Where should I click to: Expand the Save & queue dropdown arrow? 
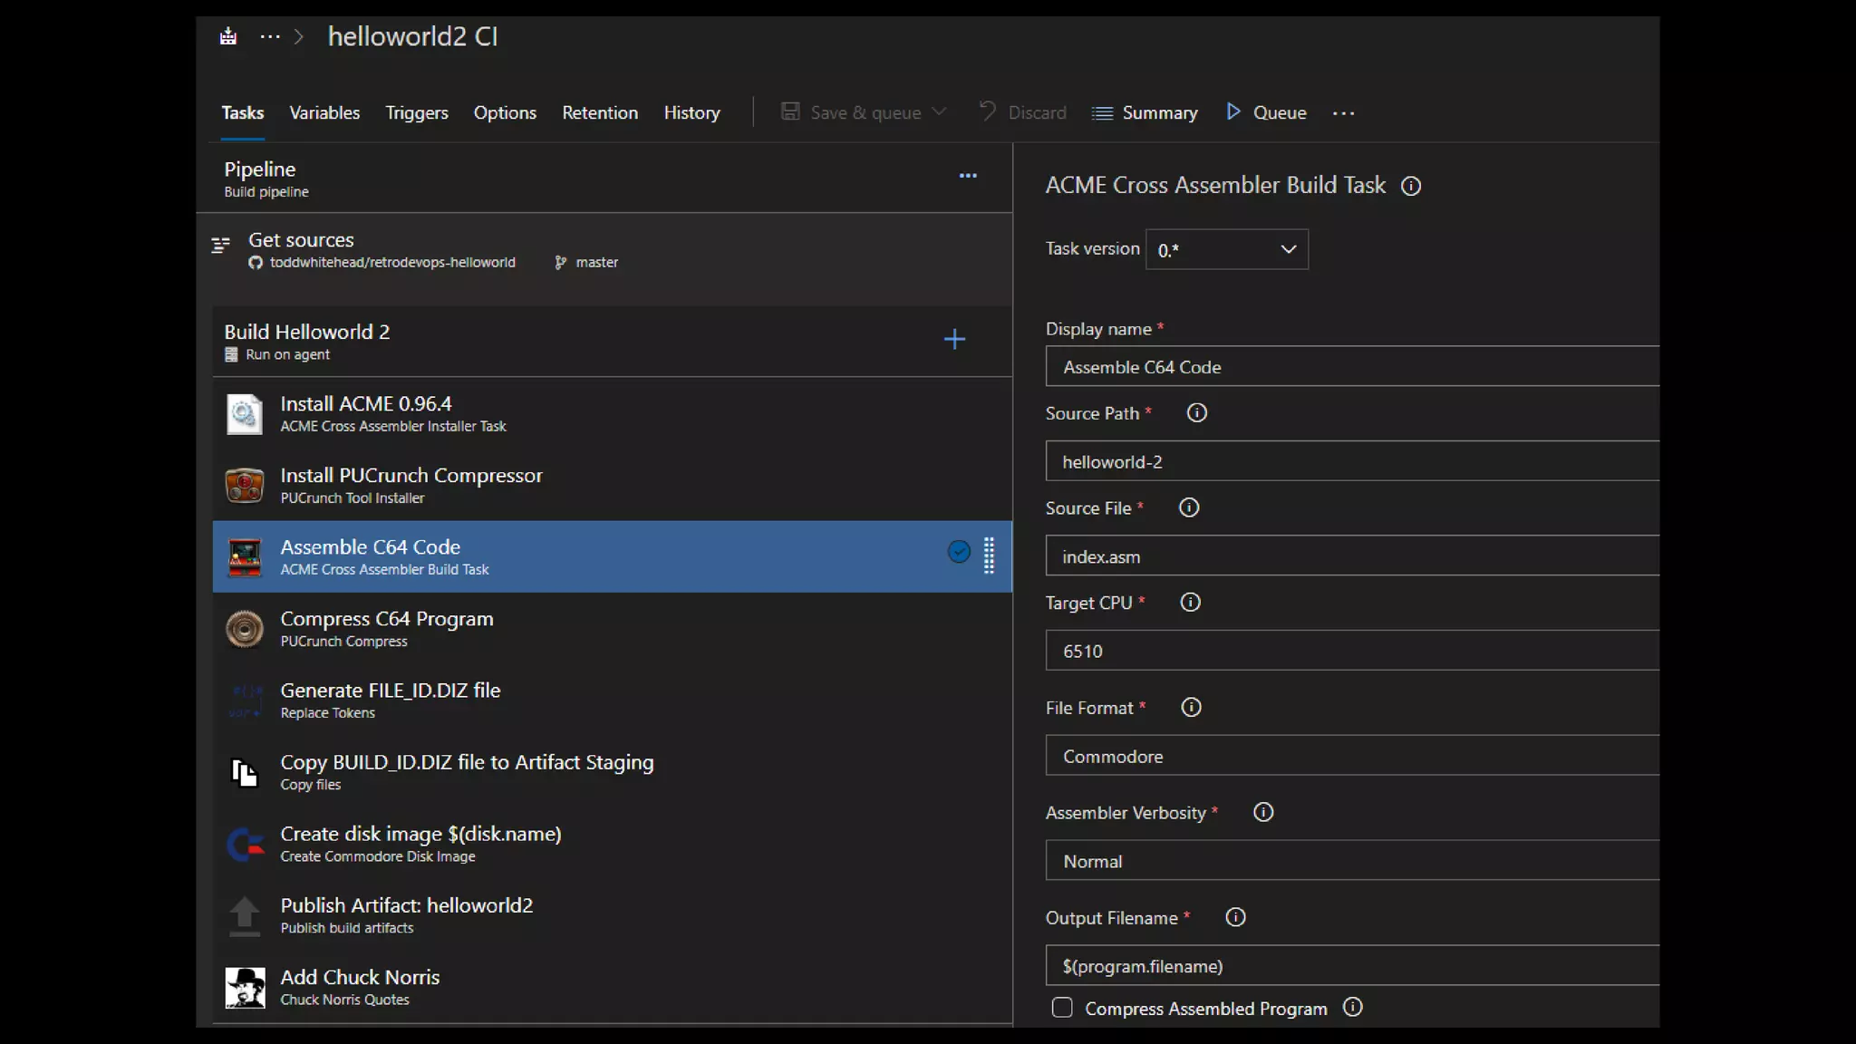point(940,111)
